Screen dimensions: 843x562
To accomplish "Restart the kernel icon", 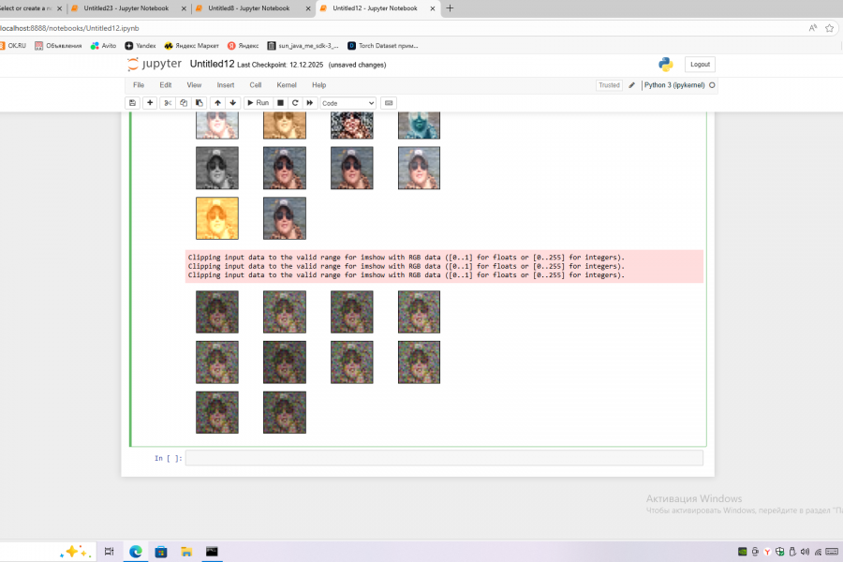I will pos(295,103).
